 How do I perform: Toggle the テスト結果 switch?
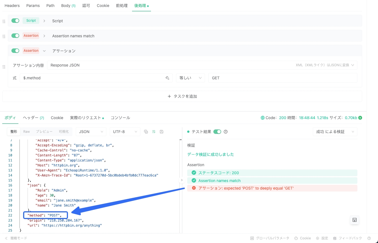point(217,132)
